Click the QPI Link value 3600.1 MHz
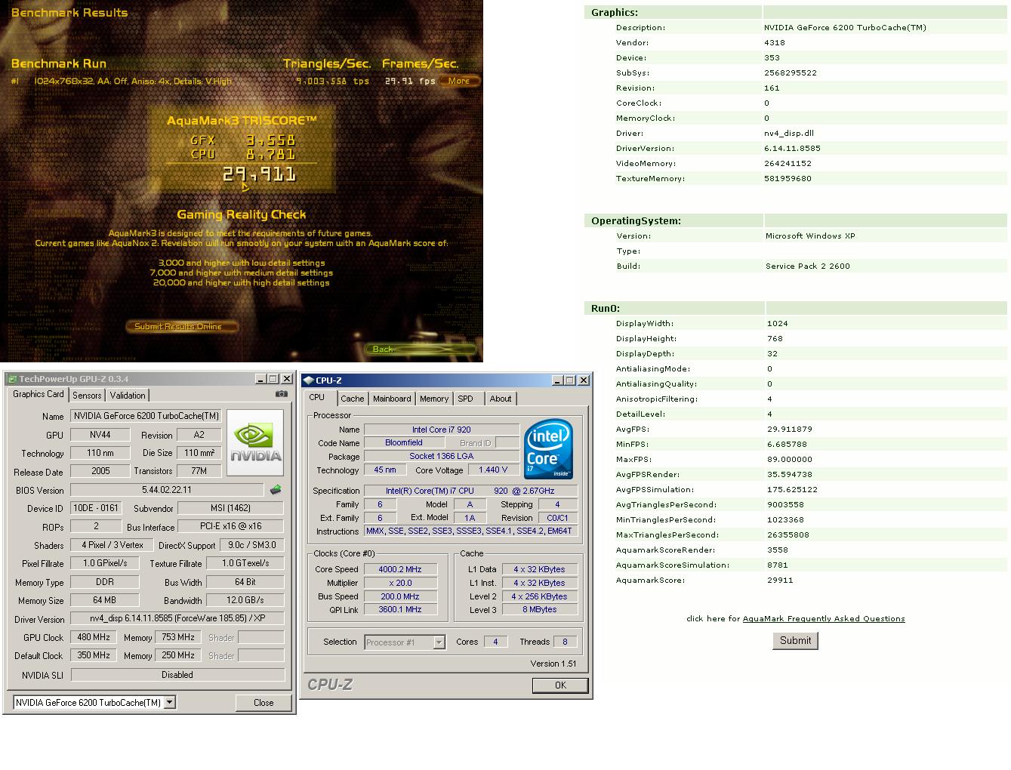Viewport: 1011px width, 770px height. point(400,609)
